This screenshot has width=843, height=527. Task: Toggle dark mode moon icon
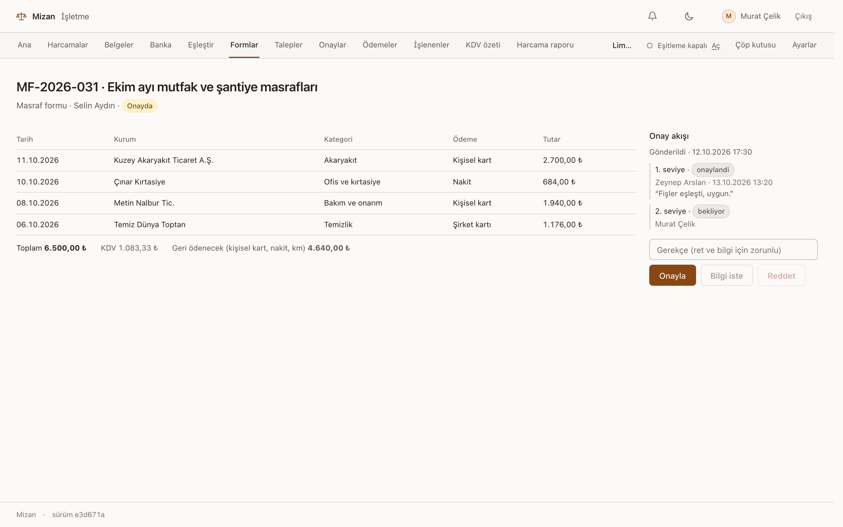pos(689,16)
